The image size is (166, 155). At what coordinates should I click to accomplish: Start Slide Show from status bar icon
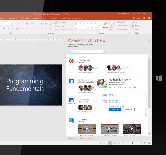click(123, 143)
